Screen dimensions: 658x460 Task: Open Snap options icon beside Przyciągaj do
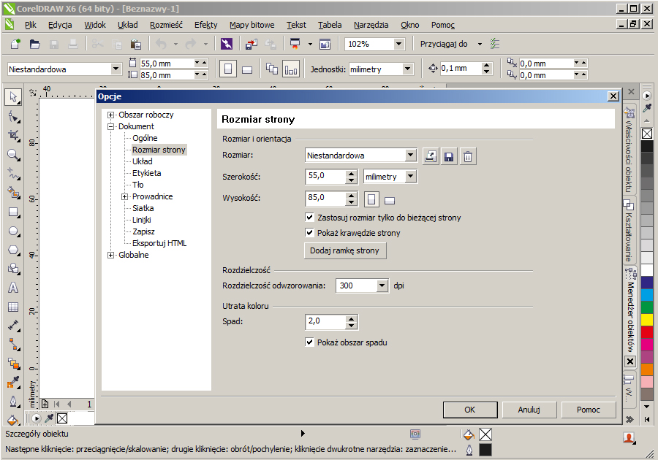(x=495, y=44)
